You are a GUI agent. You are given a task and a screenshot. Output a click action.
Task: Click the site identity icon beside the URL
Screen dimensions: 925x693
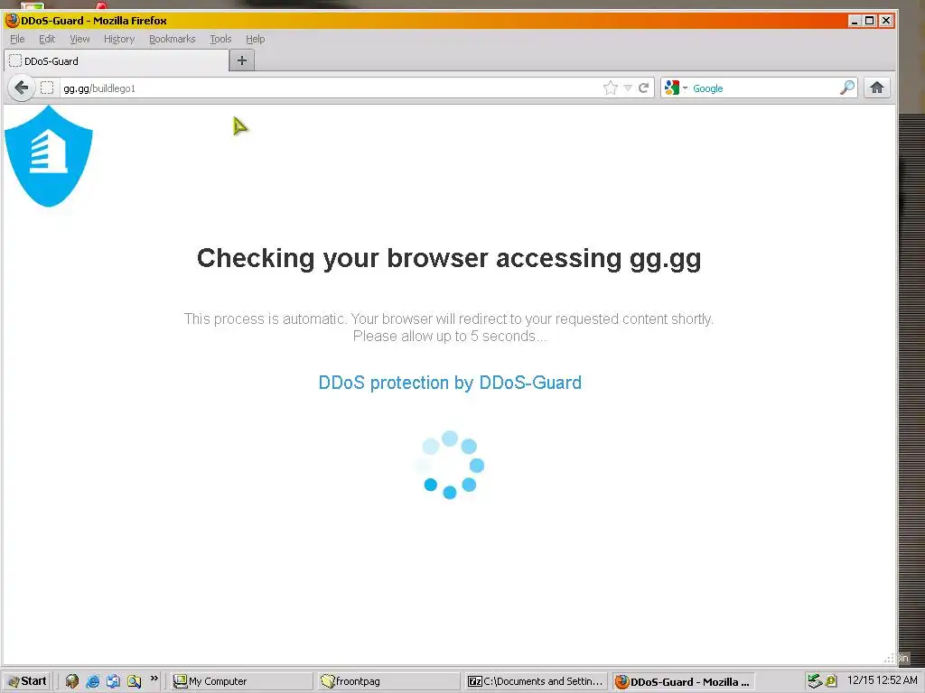(x=47, y=88)
